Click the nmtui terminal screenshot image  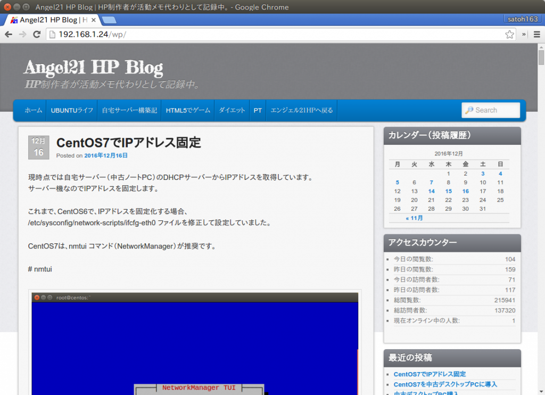[x=195, y=343]
